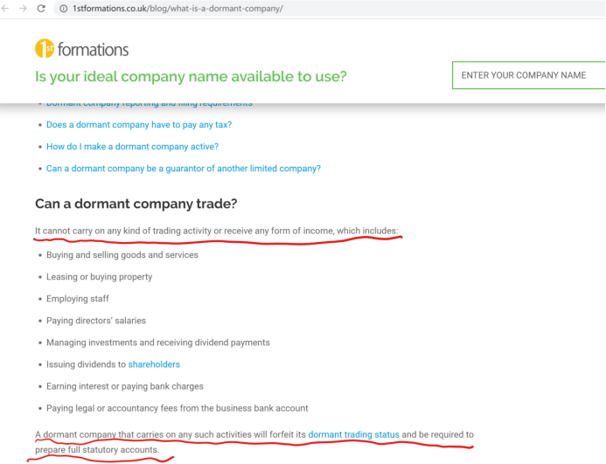
Task: Open site information icon beside the URL
Action: [63, 8]
